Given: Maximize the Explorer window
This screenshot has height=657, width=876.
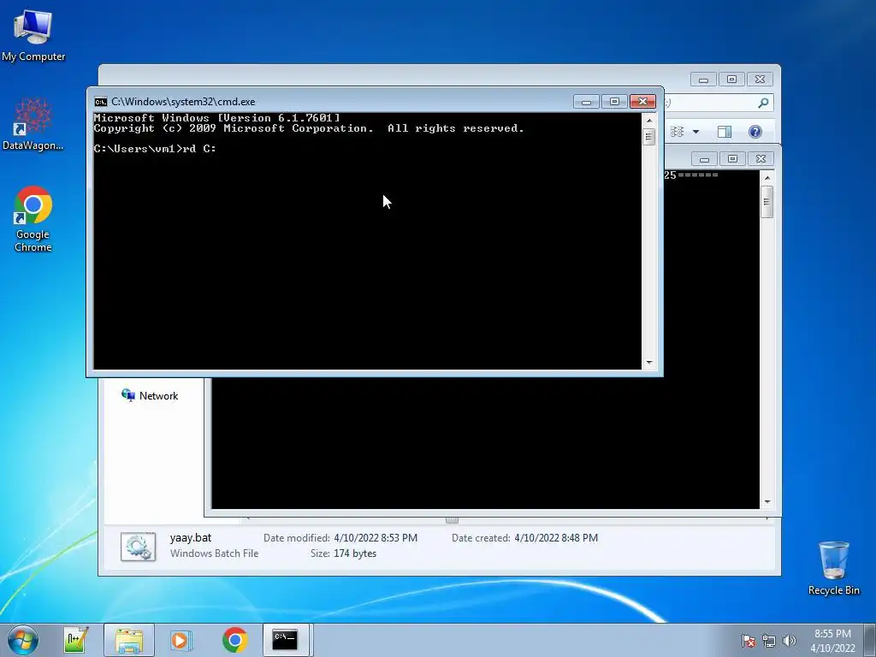Looking at the screenshot, I should 732,80.
